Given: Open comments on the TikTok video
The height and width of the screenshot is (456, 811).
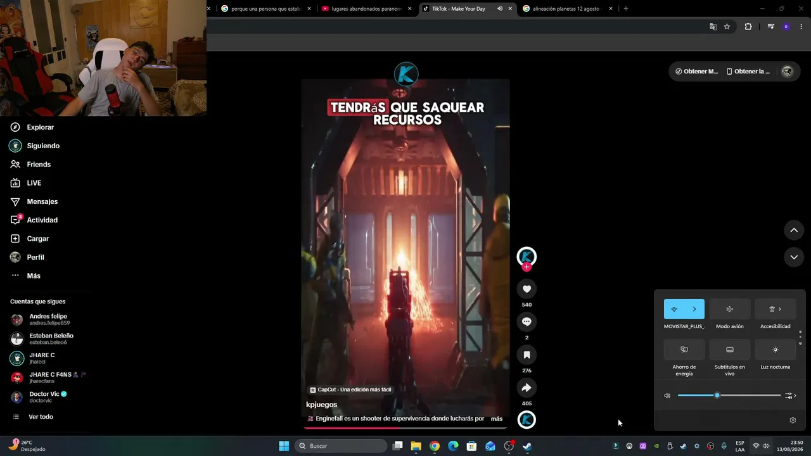Looking at the screenshot, I should (527, 322).
